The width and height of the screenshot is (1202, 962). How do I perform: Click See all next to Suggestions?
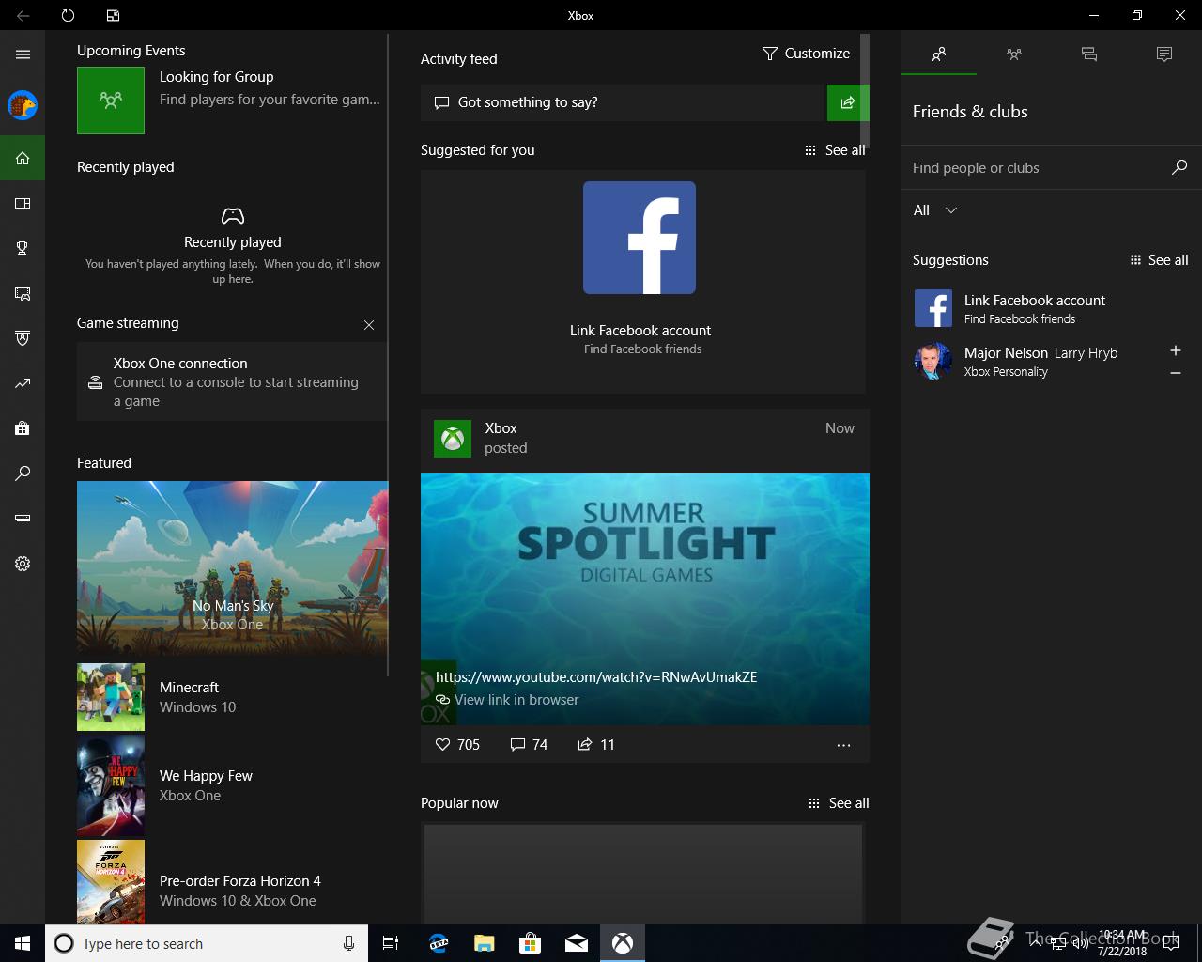tap(1159, 260)
